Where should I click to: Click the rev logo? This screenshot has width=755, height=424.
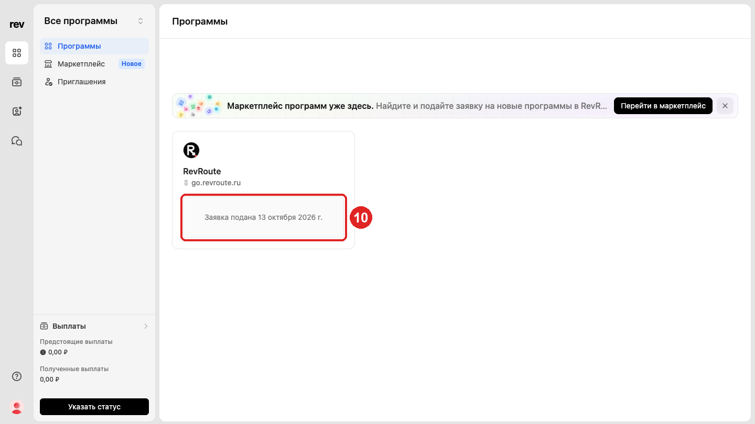click(x=17, y=25)
